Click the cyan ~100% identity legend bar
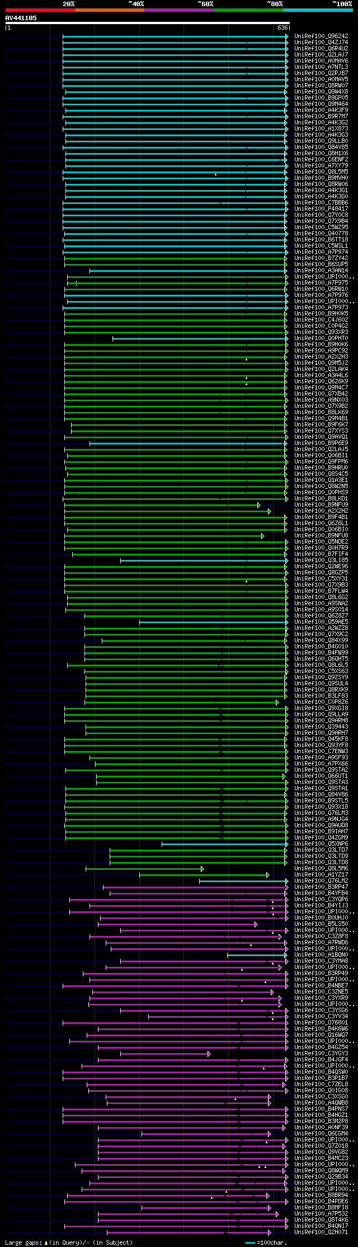 pyautogui.click(x=318, y=10)
